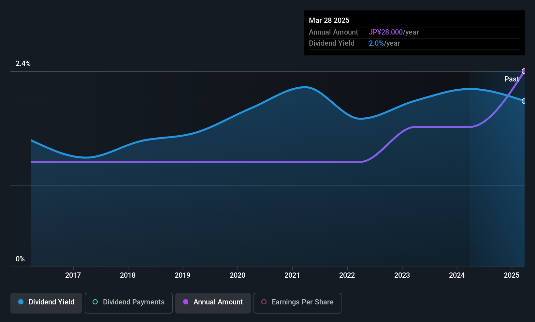The width and height of the screenshot is (535, 322).
Task: Click the 2025 axis label
Action: click(512, 275)
